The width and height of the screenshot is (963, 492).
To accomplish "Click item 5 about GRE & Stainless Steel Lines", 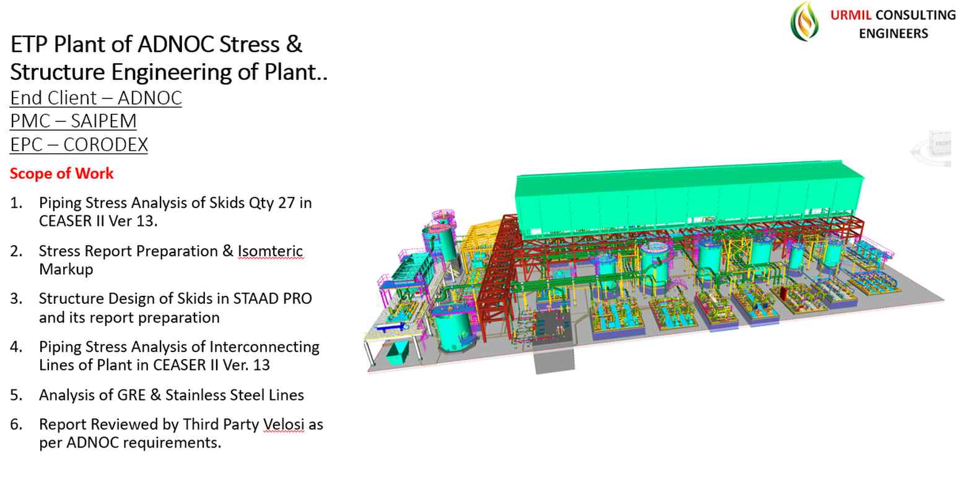I will [171, 395].
